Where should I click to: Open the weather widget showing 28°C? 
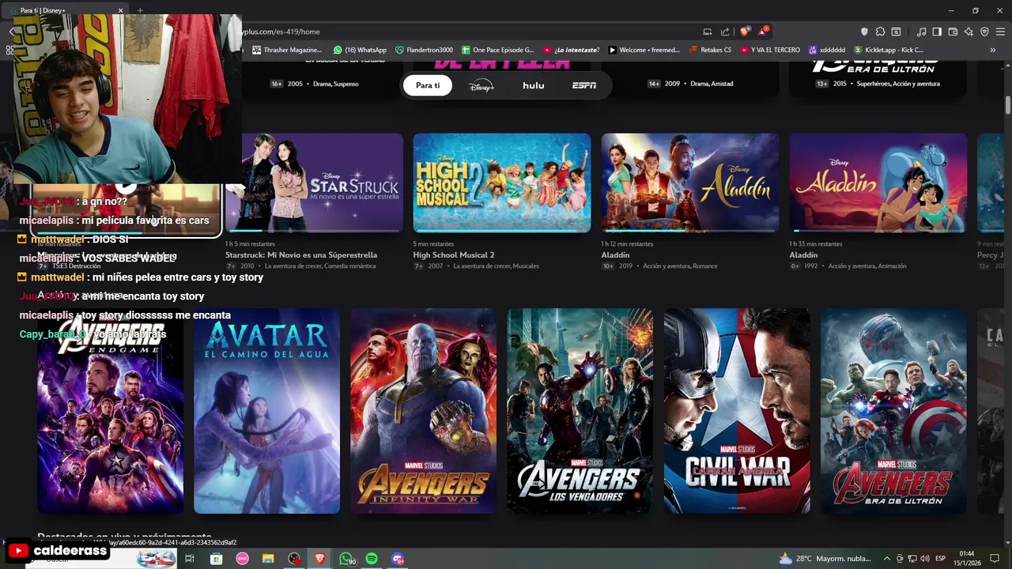coord(825,559)
